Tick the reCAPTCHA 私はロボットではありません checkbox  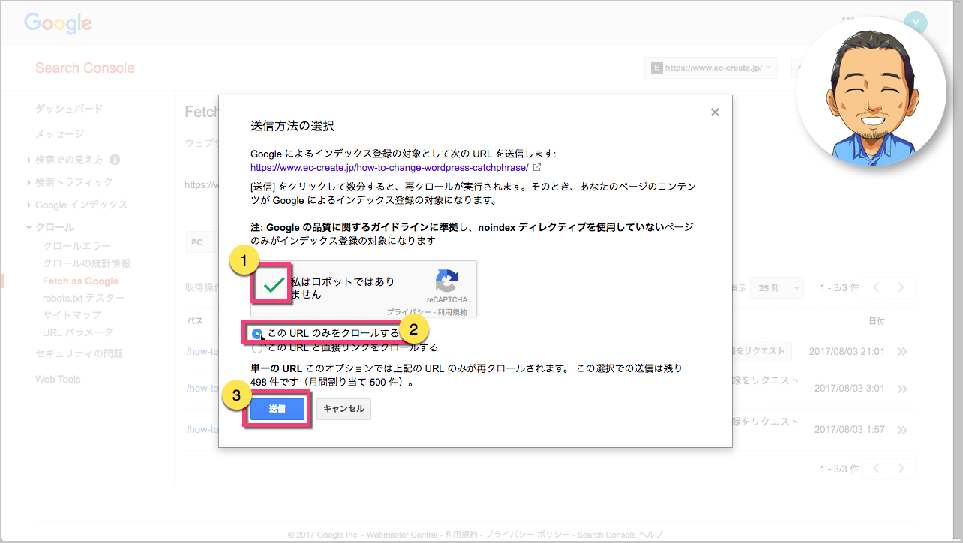pos(274,285)
